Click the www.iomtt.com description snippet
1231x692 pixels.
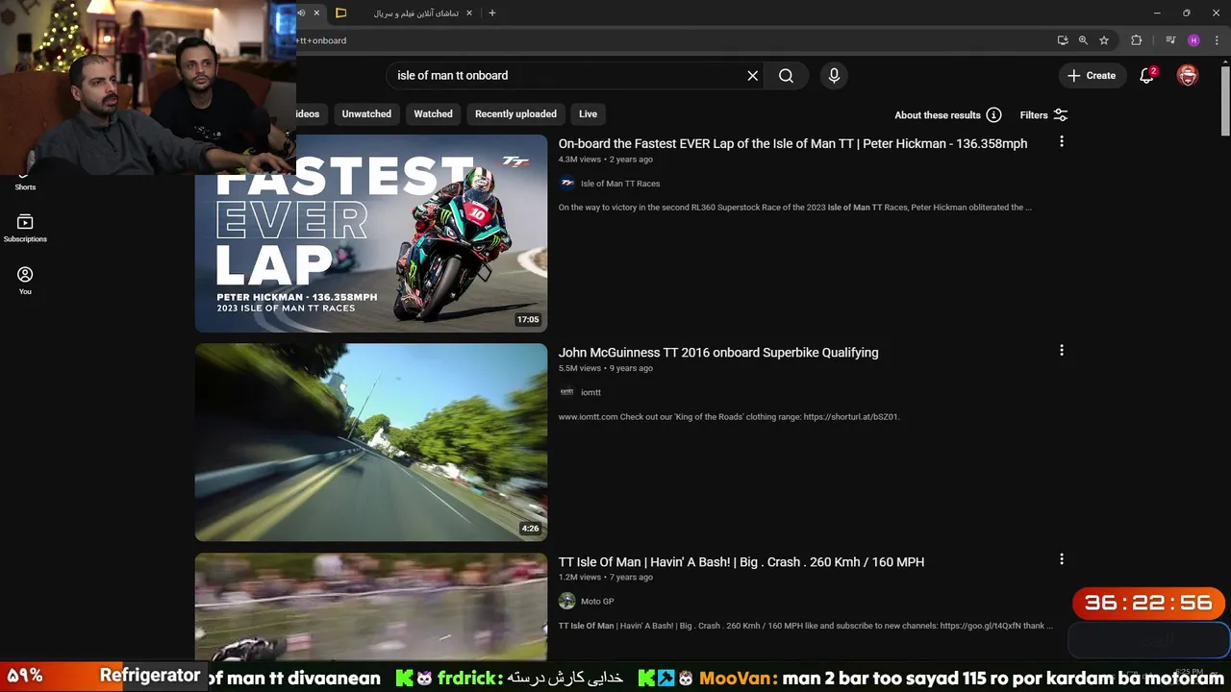pos(729,417)
